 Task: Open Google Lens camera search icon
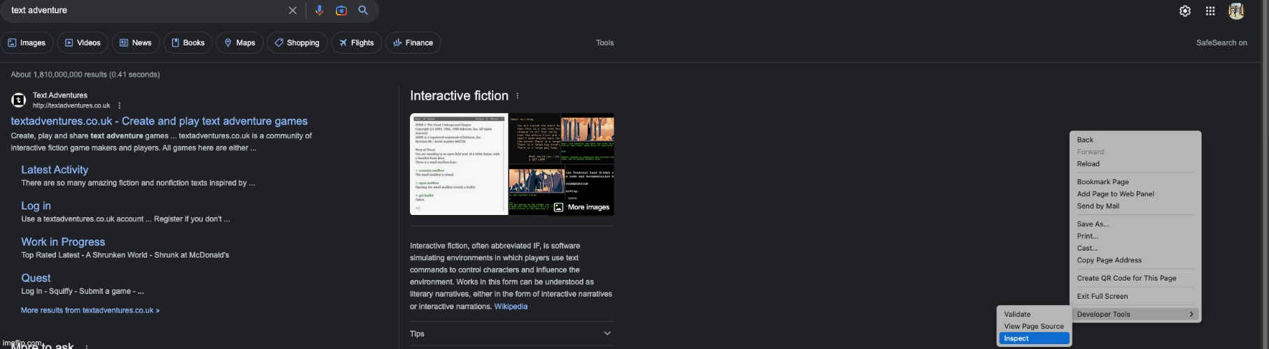pyautogui.click(x=341, y=10)
